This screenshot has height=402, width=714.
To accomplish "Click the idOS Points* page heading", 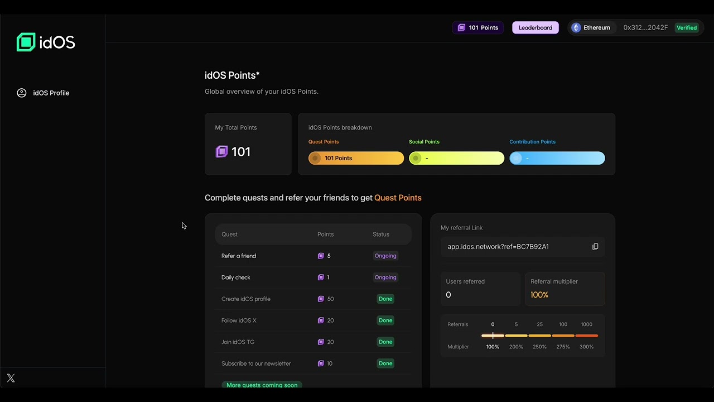I will (x=232, y=75).
